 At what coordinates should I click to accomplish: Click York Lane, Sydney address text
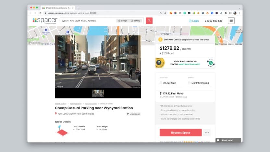click(76, 114)
